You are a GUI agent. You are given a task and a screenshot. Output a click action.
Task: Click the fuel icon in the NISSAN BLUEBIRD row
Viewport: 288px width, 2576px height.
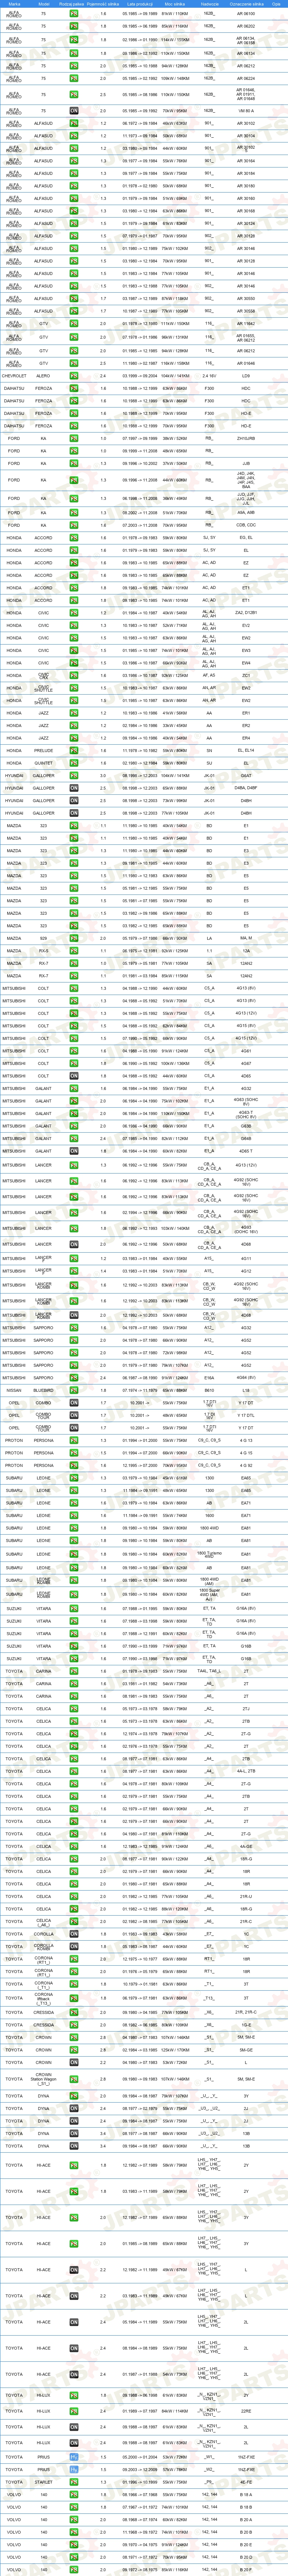click(x=74, y=1390)
